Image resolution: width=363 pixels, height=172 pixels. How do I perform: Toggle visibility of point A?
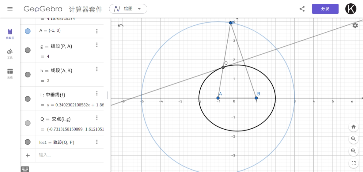pos(28,31)
